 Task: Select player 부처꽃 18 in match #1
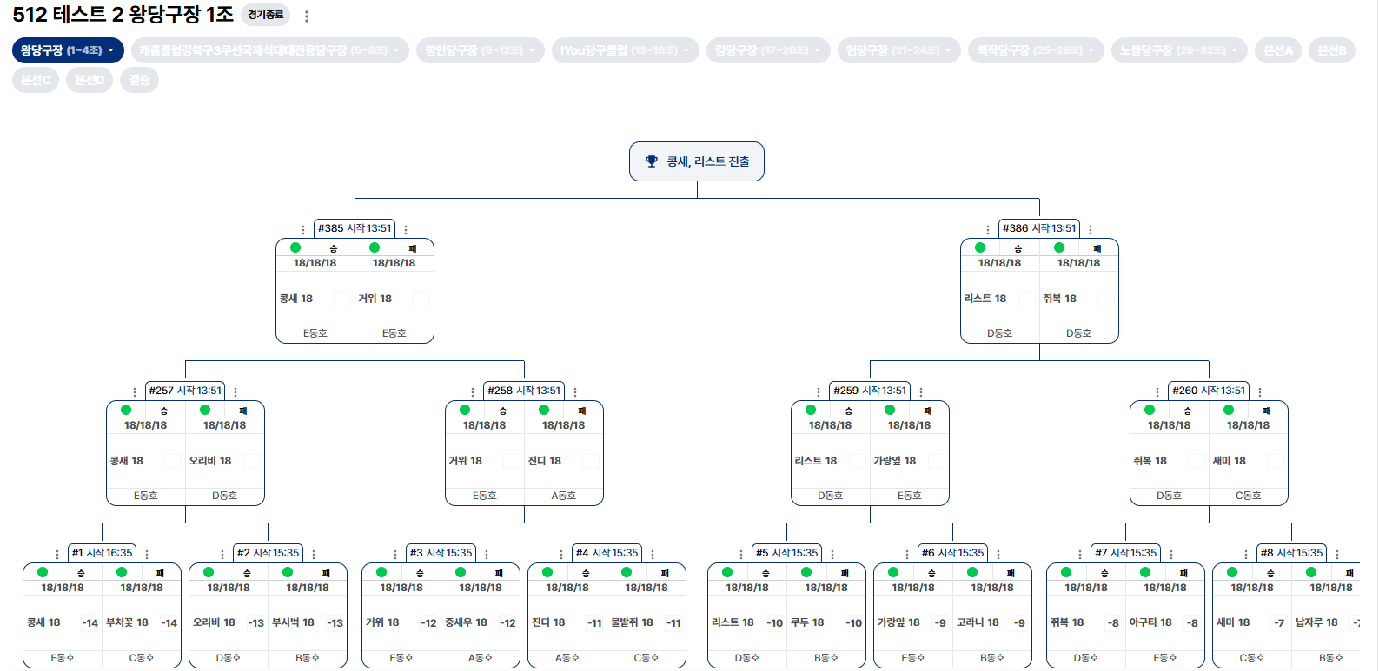(x=127, y=622)
